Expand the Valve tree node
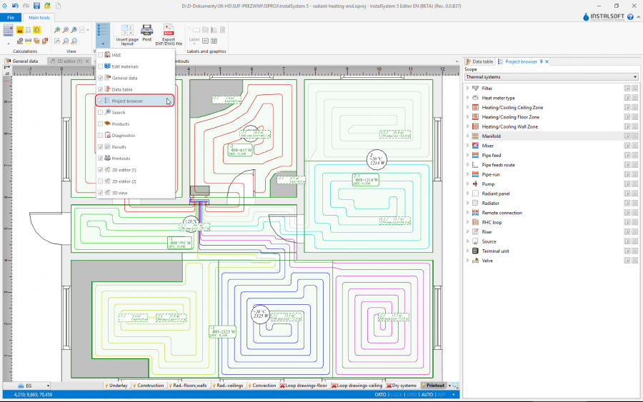643x402 pixels. click(x=467, y=261)
